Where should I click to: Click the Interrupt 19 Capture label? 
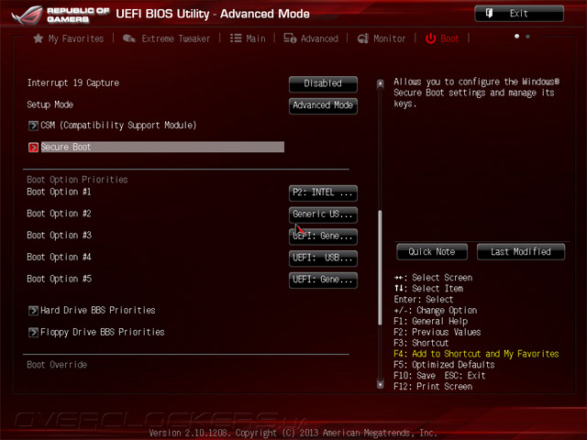pos(73,82)
